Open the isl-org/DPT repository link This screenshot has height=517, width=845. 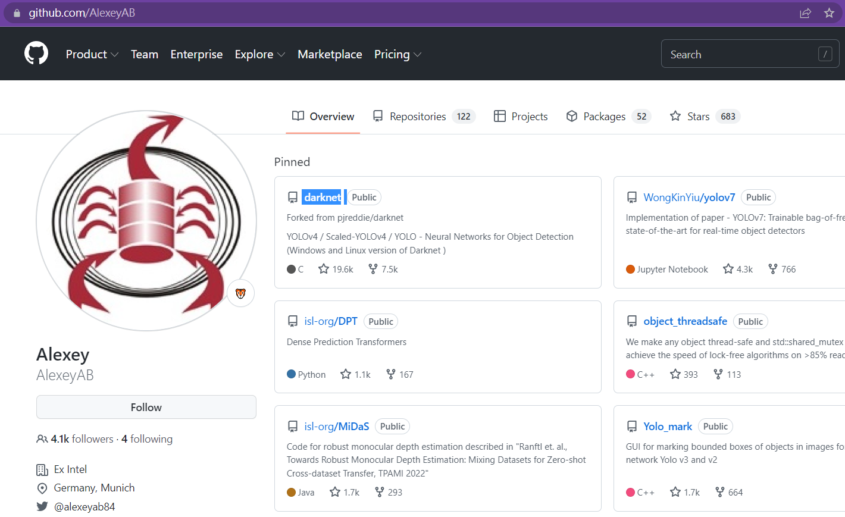(x=331, y=321)
